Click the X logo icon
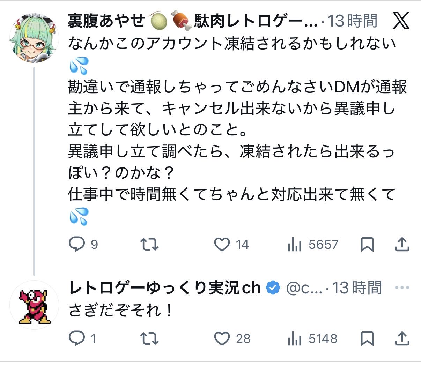This screenshot has height=366, width=421. [x=401, y=22]
